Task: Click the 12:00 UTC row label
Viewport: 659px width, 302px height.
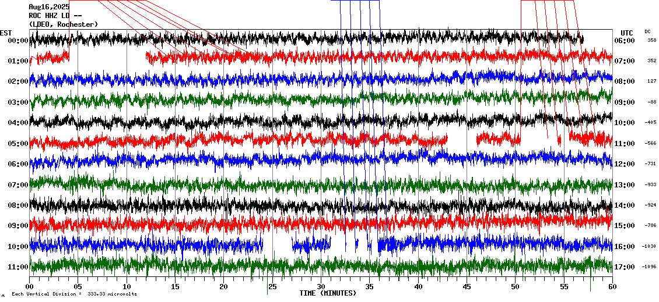Action: coord(624,164)
